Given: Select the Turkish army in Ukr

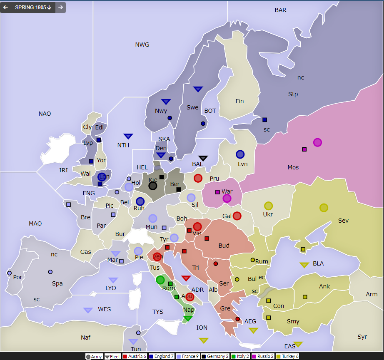Looking at the screenshot, I should tap(268, 206).
